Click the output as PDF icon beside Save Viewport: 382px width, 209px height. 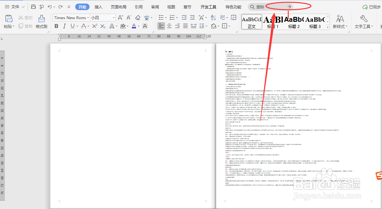(42, 7)
